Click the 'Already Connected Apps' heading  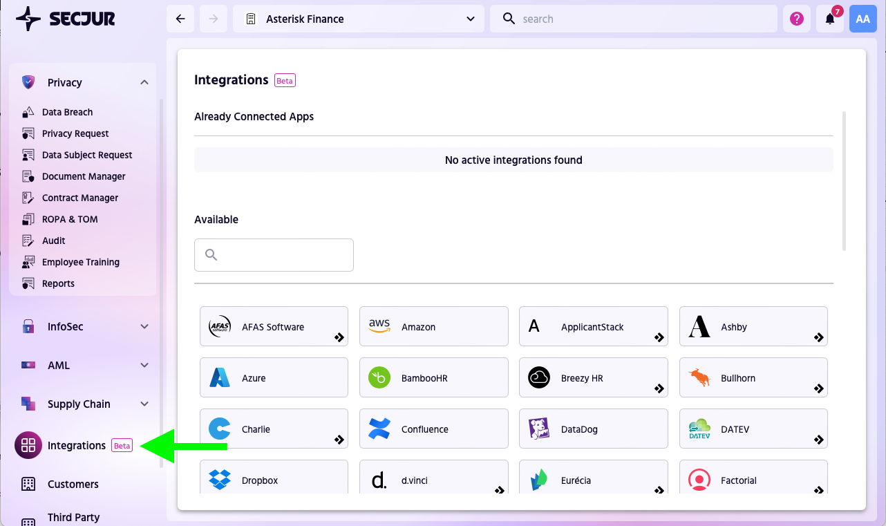coord(254,116)
